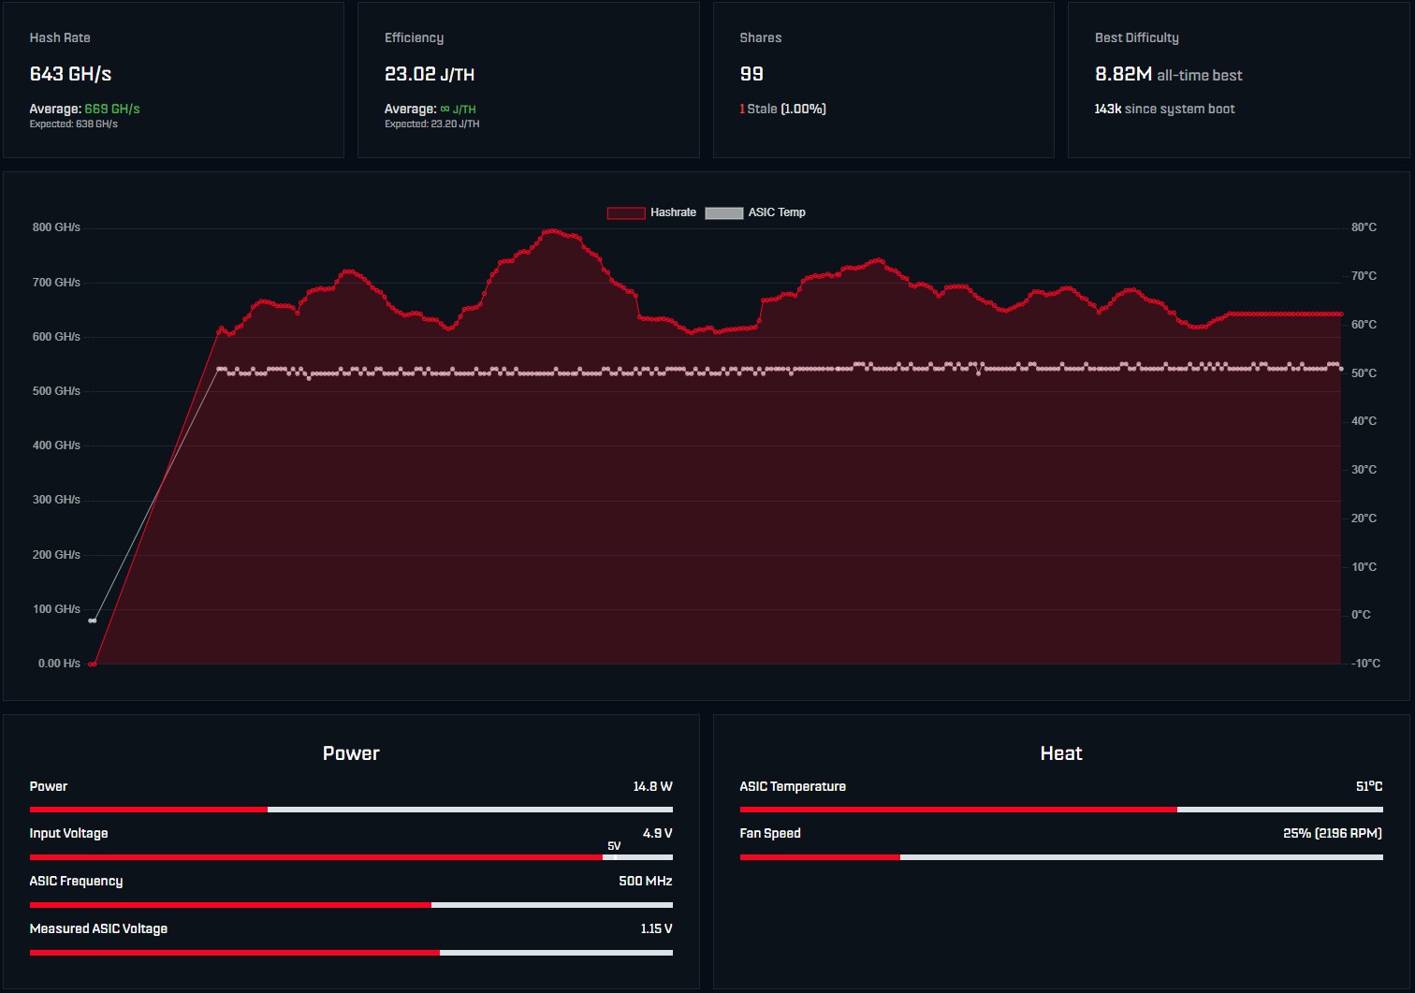
Task: Click the ASIC Frequency progress bar
Action: [x=351, y=905]
